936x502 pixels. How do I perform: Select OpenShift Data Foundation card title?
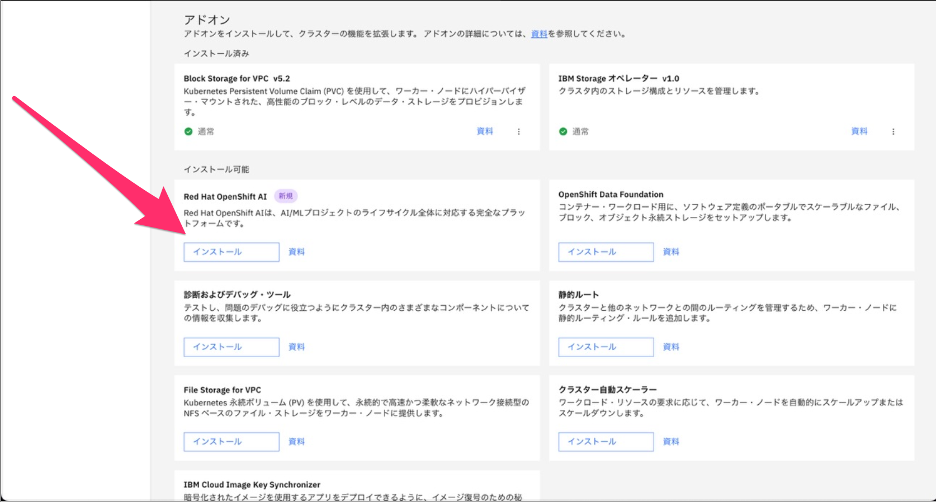click(611, 195)
